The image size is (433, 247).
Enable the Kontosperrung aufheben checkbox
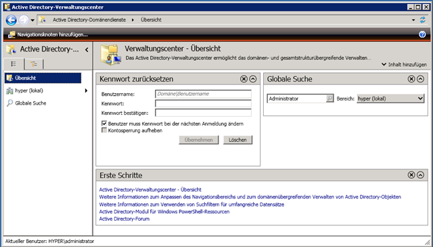click(x=104, y=130)
